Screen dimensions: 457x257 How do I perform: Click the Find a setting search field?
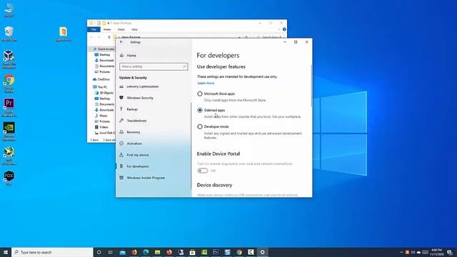click(x=154, y=66)
